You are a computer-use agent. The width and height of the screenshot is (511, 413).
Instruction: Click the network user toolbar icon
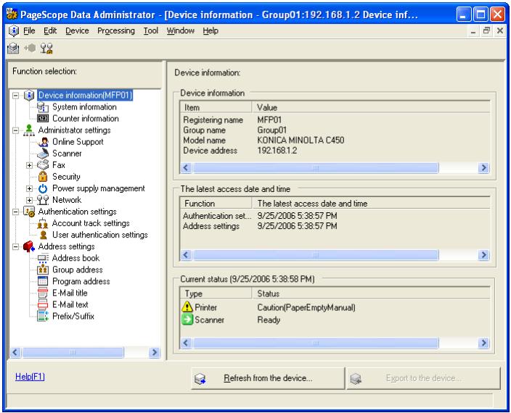coord(46,49)
